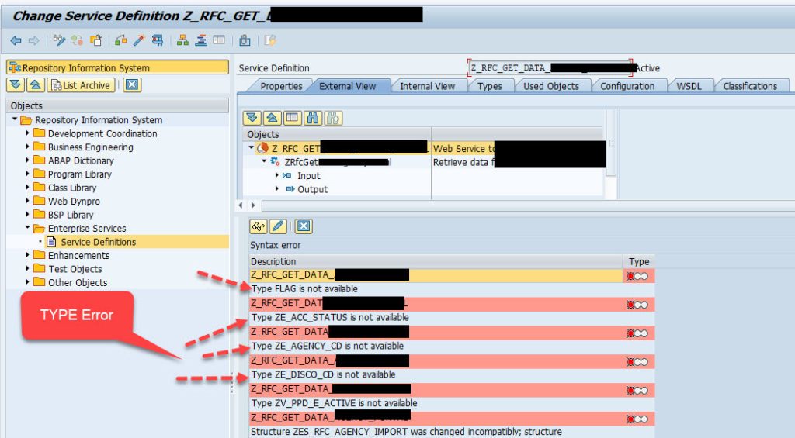This screenshot has height=438, width=795.
Task: Click the Find Next binoculars icon
Action: tap(333, 118)
